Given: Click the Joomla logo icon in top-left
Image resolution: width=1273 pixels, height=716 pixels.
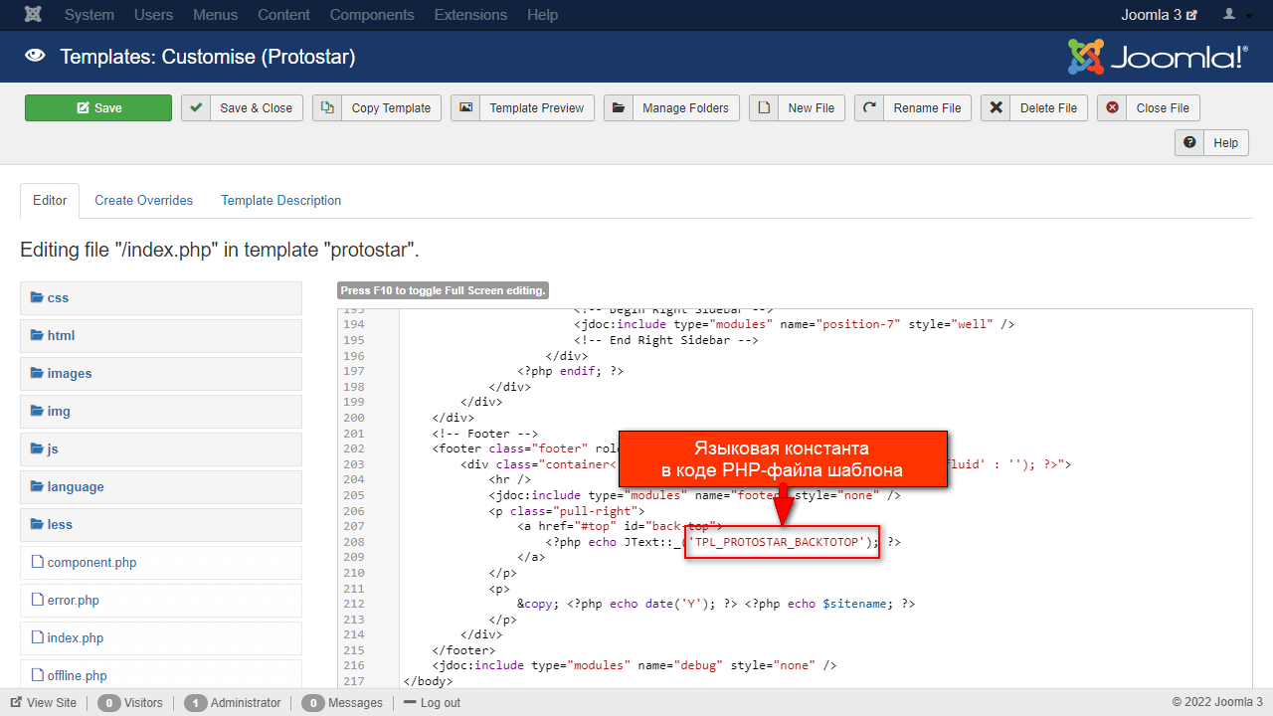Looking at the screenshot, I should [33, 15].
